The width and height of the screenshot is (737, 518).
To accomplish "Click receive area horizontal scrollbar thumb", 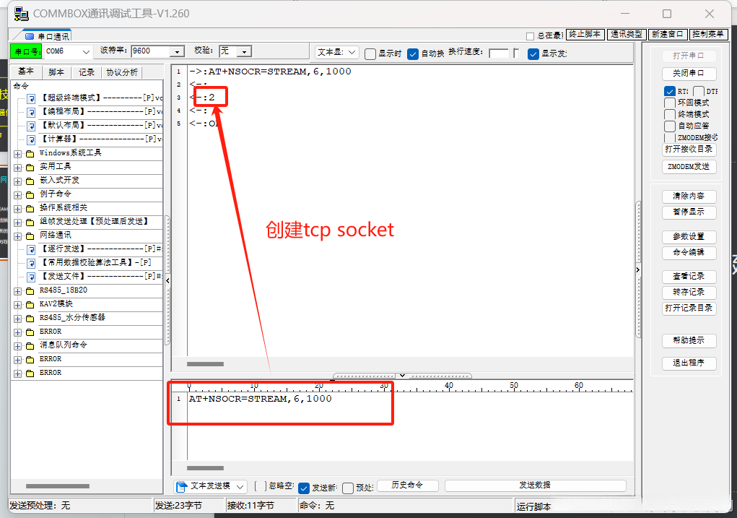I will (206, 364).
